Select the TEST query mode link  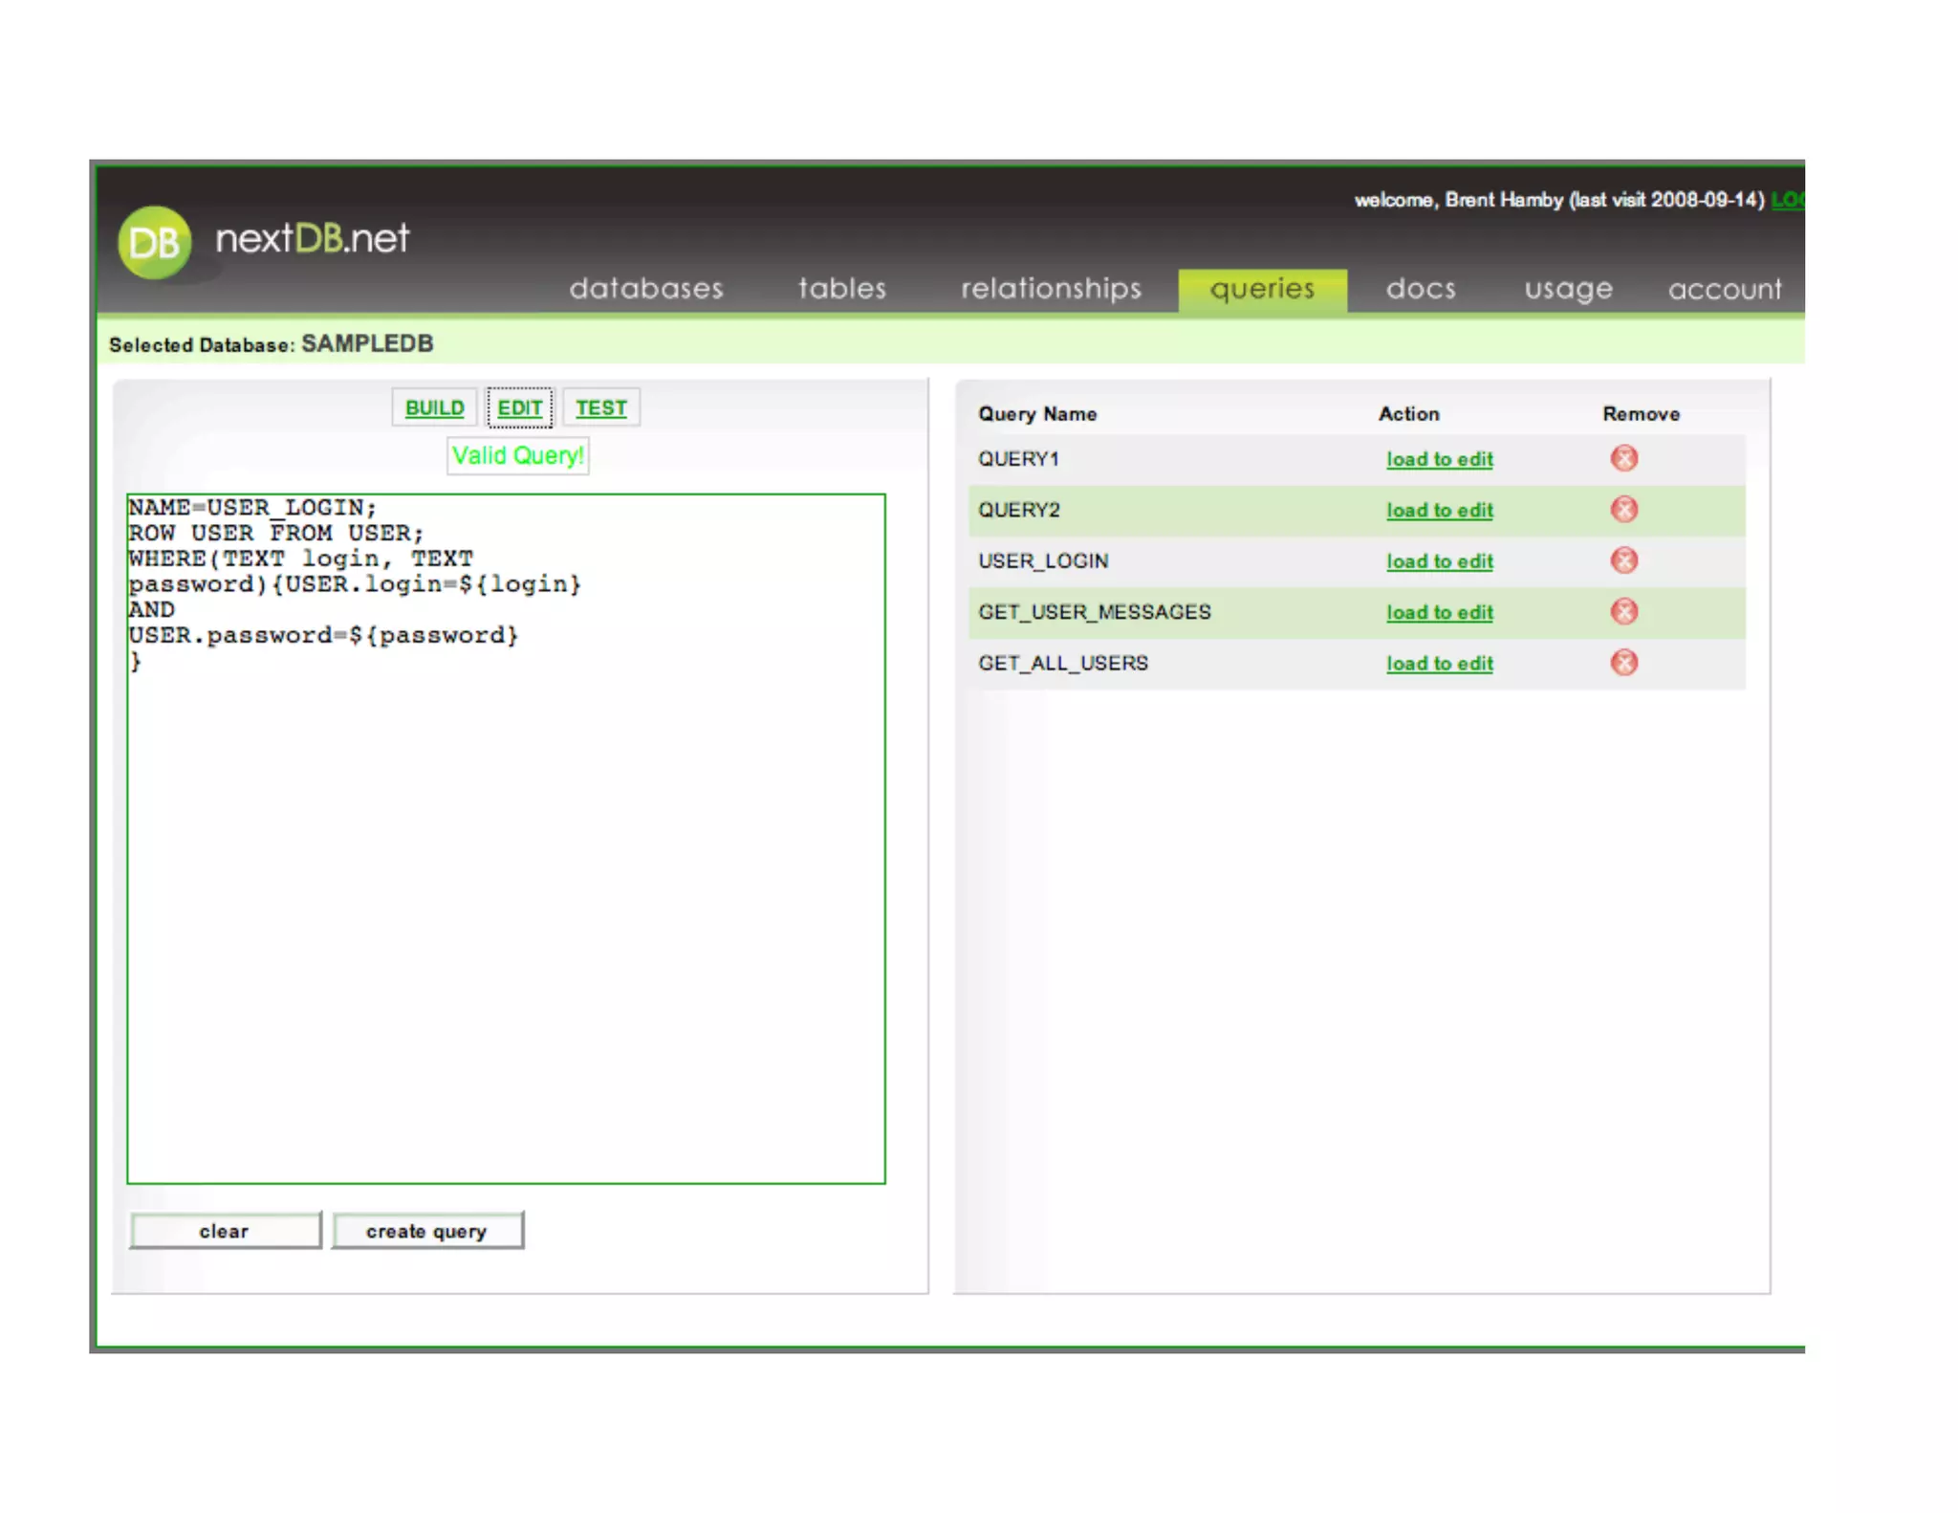[x=600, y=407]
